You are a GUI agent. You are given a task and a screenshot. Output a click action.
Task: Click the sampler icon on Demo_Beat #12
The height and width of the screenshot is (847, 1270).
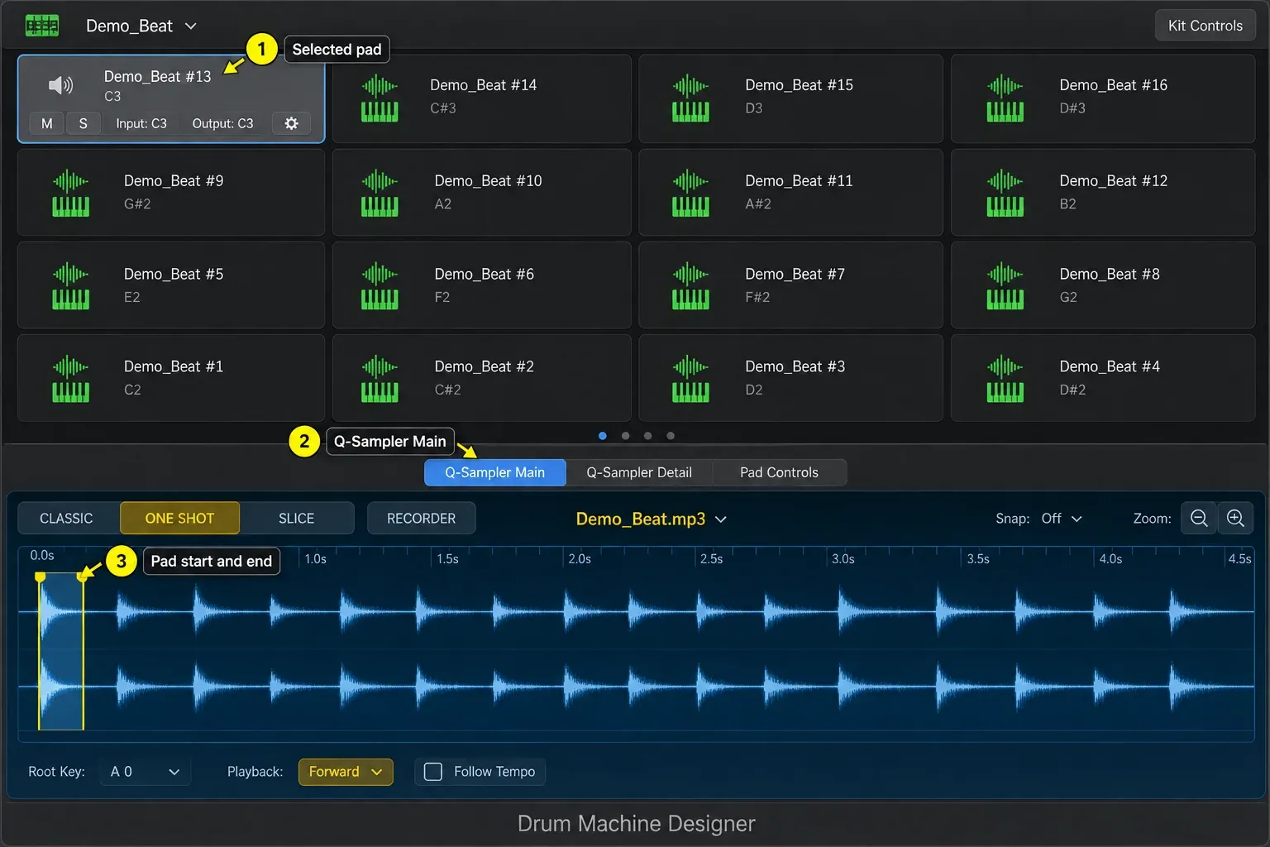tap(1005, 193)
